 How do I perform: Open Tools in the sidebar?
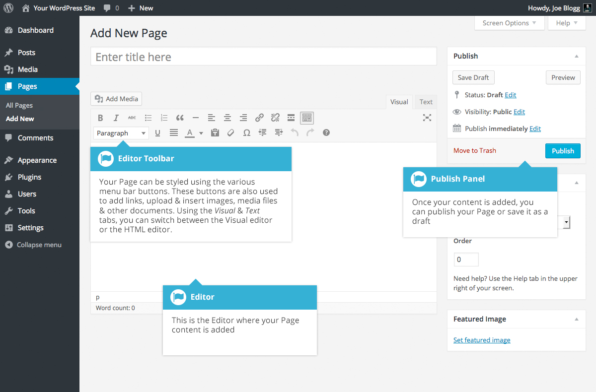tap(40, 211)
